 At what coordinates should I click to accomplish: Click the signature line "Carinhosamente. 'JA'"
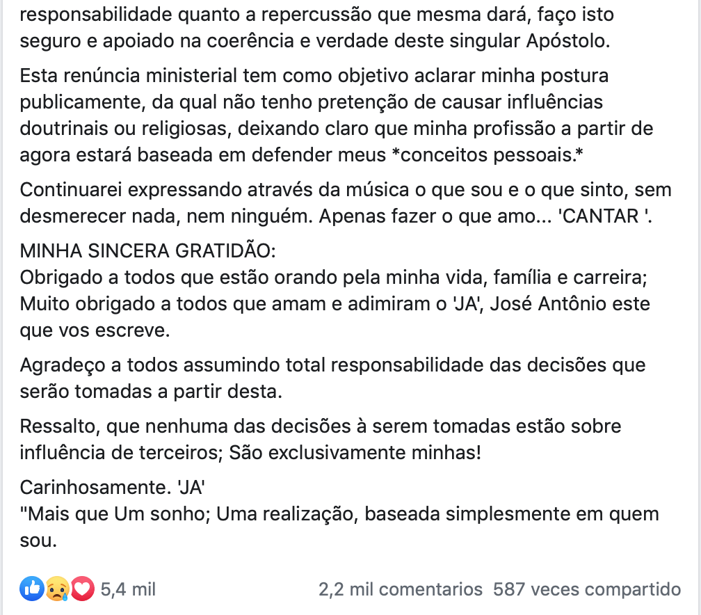tap(112, 488)
